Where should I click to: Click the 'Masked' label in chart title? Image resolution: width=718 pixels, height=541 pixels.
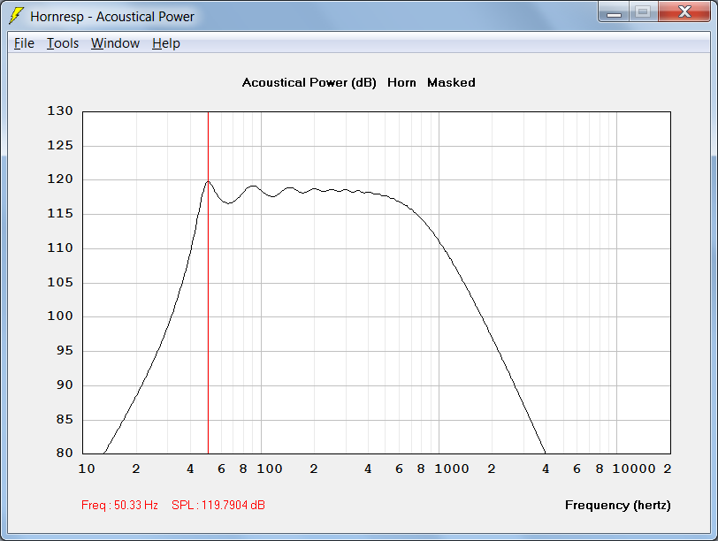451,82
